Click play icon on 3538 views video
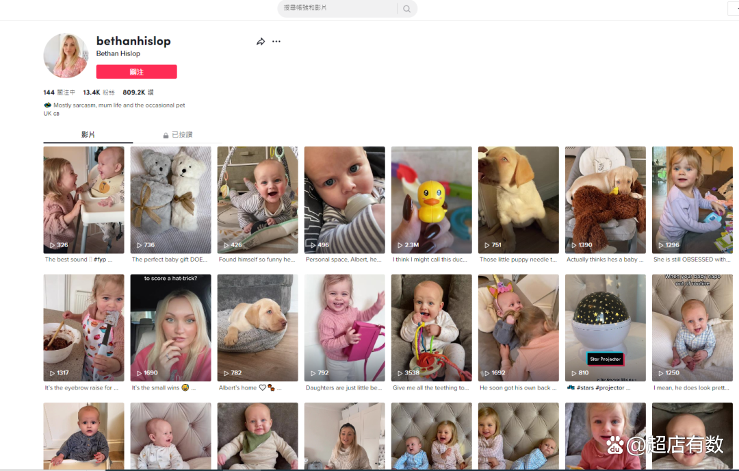 [x=400, y=373]
